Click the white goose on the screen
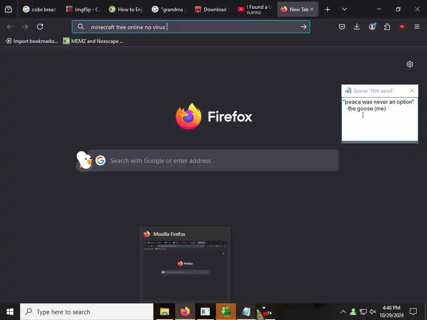 coord(84,160)
